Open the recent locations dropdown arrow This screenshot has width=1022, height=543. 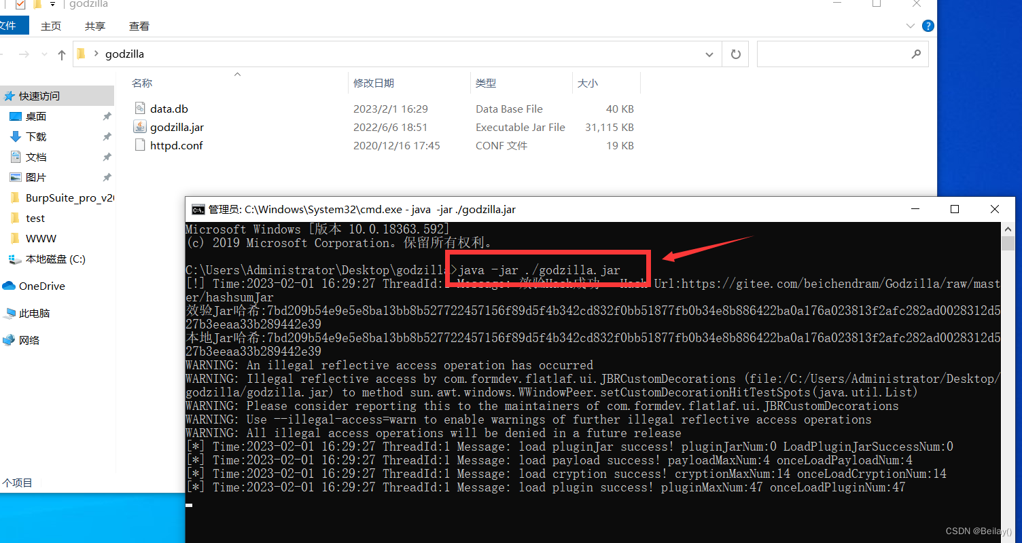(x=44, y=54)
